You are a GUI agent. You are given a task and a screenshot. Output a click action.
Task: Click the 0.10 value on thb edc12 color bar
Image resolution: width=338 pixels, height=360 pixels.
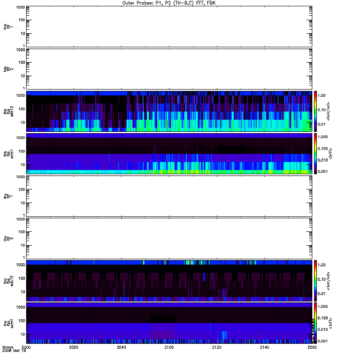click(322, 110)
